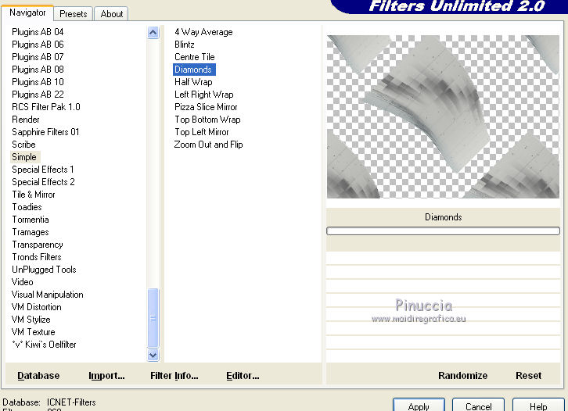The width and height of the screenshot is (568, 411).
Task: Select the Render category
Action: (26, 120)
